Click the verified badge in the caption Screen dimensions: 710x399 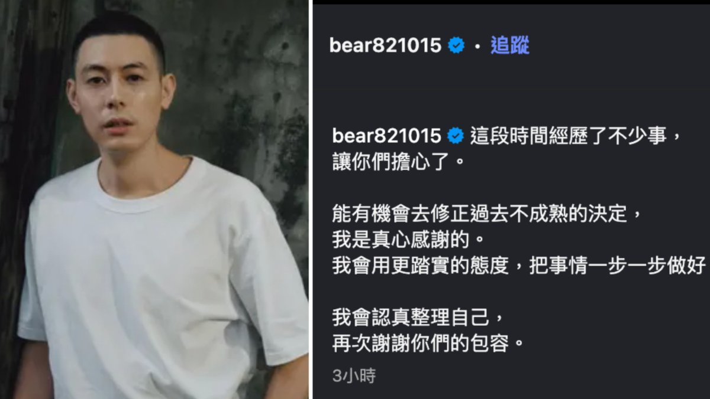[455, 136]
